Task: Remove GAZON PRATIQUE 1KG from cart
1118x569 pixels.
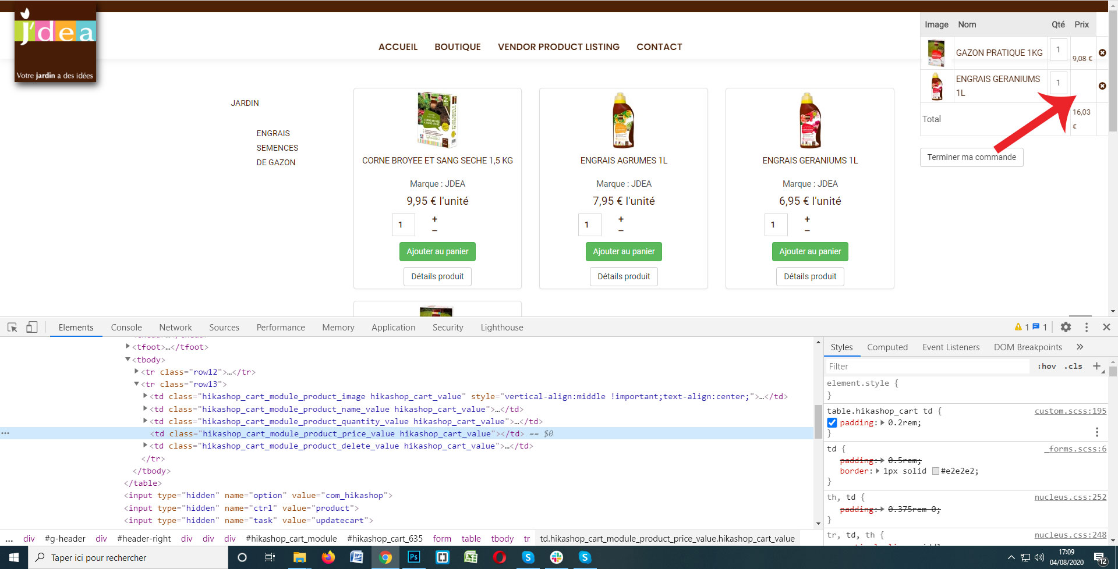Action: (1102, 53)
